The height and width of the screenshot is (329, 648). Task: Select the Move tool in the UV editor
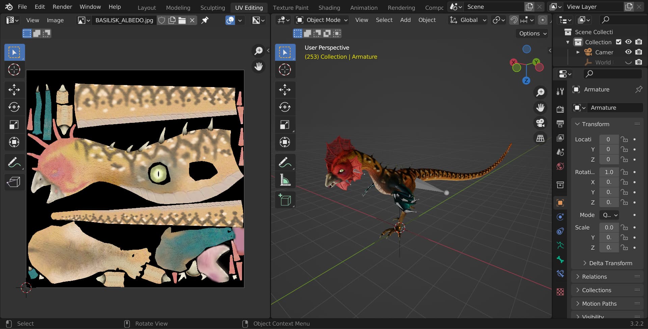pos(14,90)
